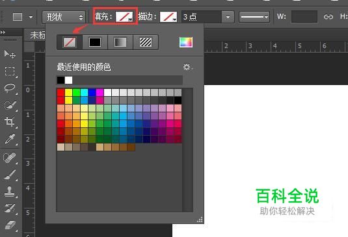Screen dimensions: 348x237
Task: Click the swatch panel resize grip
Action: 200,219
